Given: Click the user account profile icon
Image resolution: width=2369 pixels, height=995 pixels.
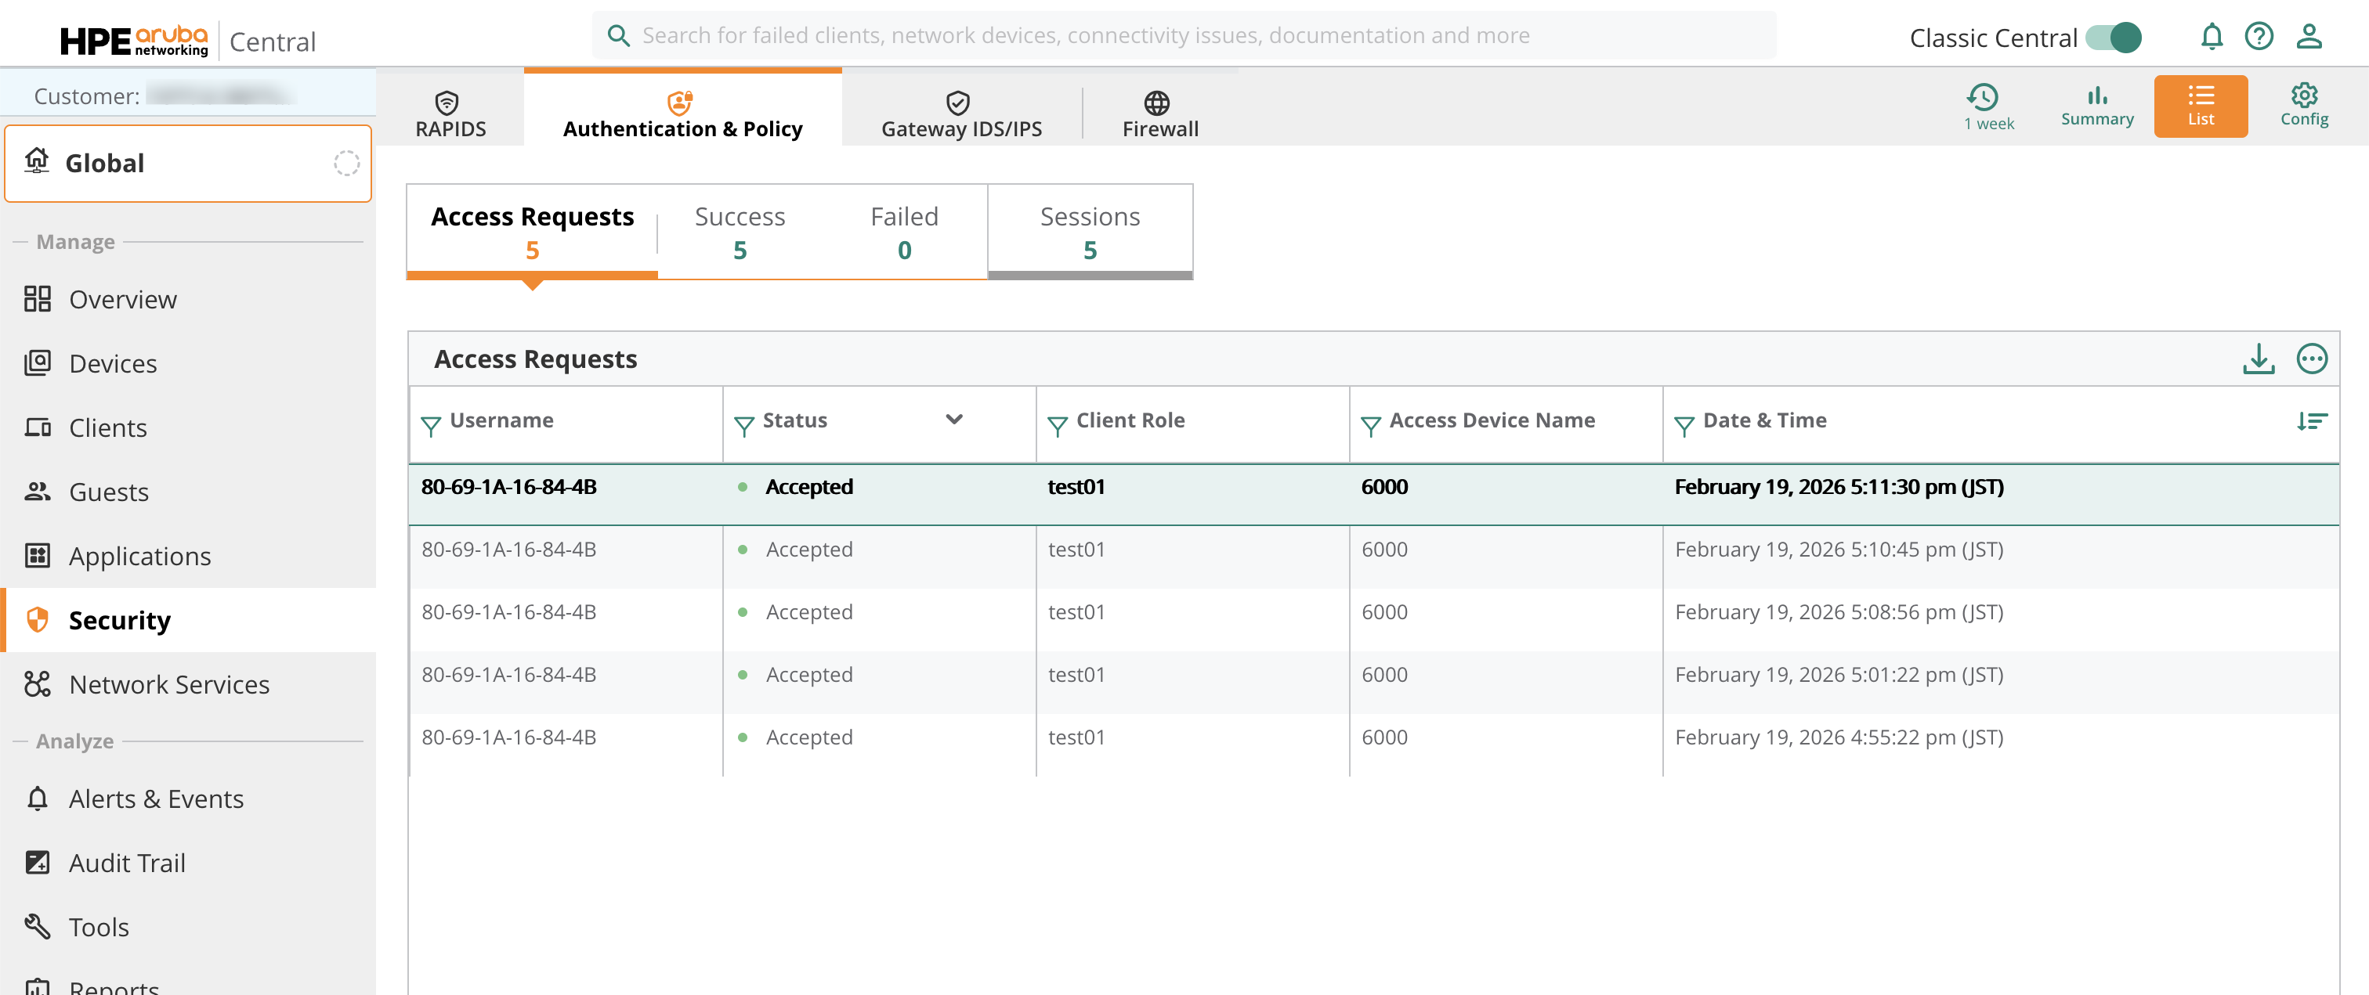Looking at the screenshot, I should [2309, 37].
